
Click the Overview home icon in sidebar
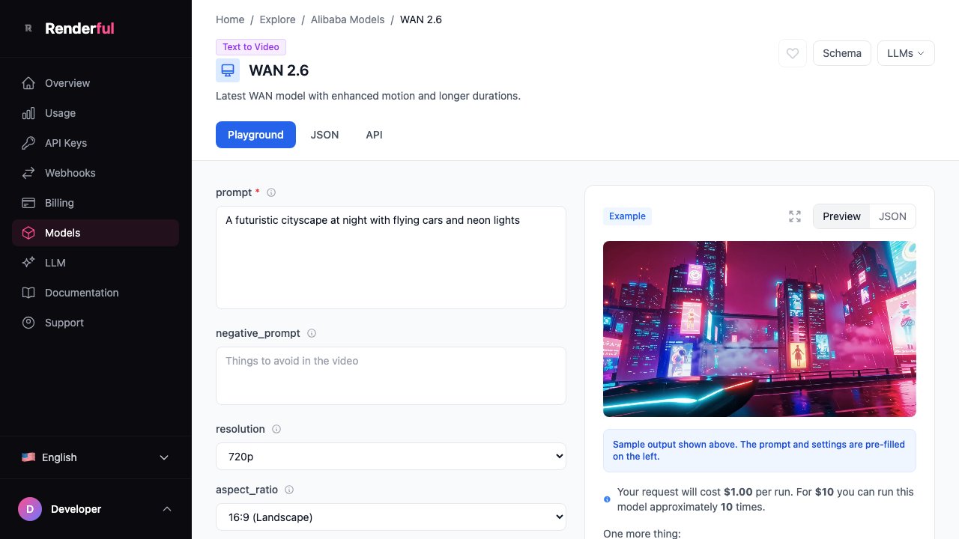pos(28,83)
